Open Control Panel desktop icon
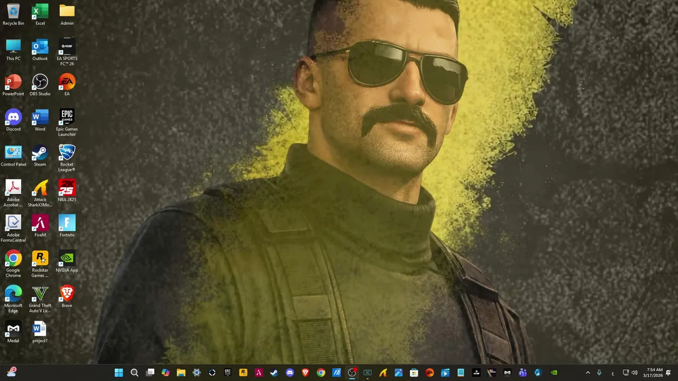Image resolution: width=678 pixels, height=381 pixels. point(13,156)
